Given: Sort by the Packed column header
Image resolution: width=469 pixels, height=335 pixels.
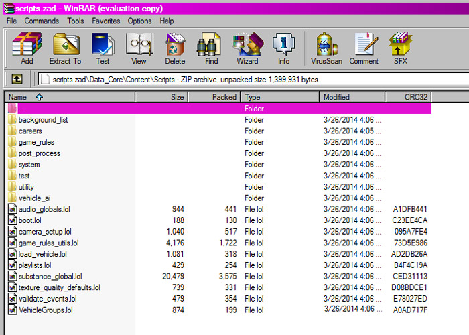Looking at the screenshot, I should pyautogui.click(x=214, y=97).
